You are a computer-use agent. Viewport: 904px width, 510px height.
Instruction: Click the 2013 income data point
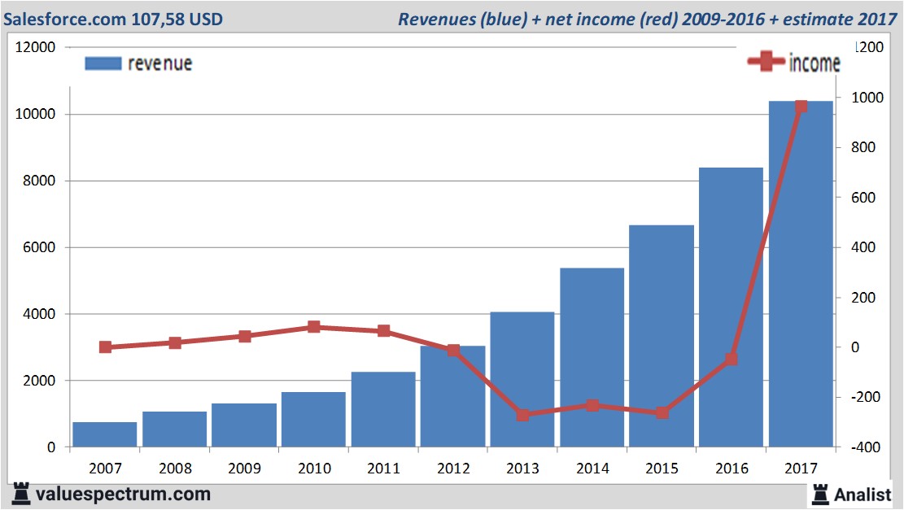click(523, 415)
